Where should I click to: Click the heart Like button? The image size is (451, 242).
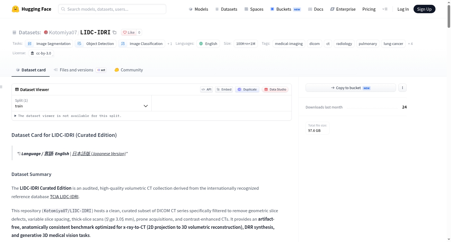pyautogui.click(x=129, y=32)
